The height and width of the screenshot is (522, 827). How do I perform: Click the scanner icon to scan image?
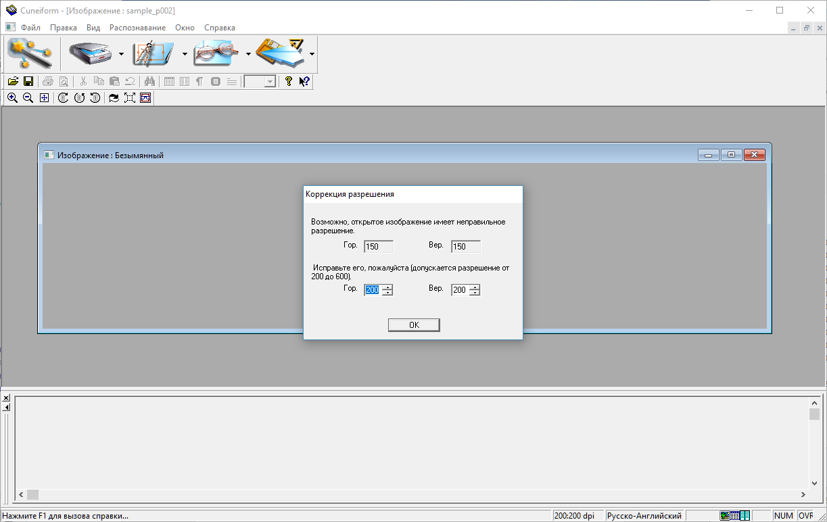pos(90,53)
